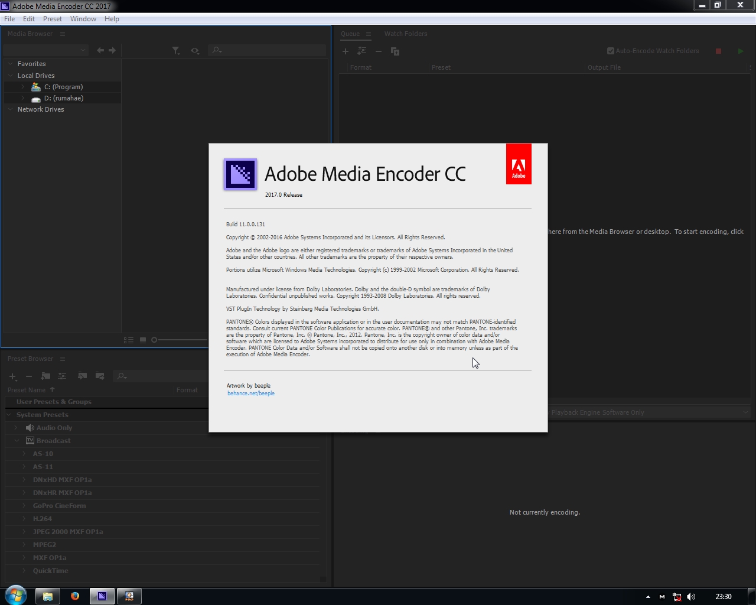Expand the C: (Program) drive
Screen dimensions: 756x605
click(22, 87)
